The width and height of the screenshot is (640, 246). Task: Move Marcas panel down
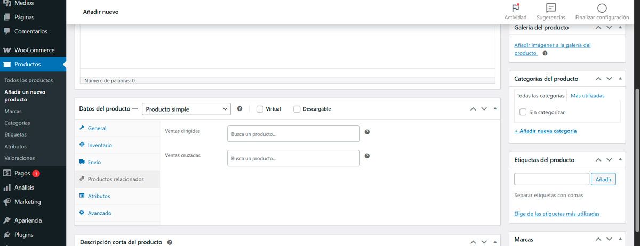pyautogui.click(x=610, y=240)
